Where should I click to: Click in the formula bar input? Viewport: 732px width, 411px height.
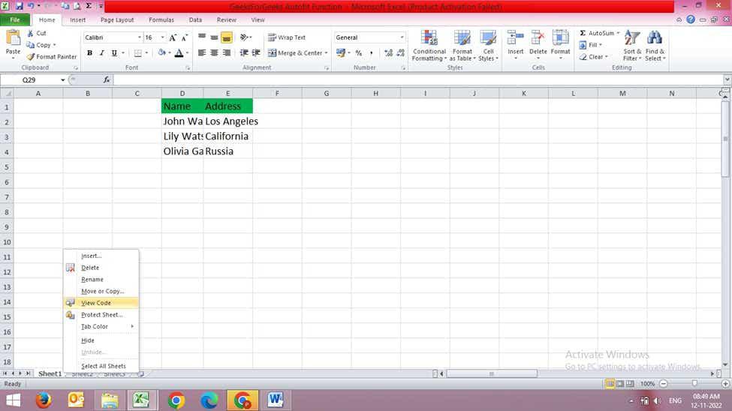pyautogui.click(x=418, y=80)
